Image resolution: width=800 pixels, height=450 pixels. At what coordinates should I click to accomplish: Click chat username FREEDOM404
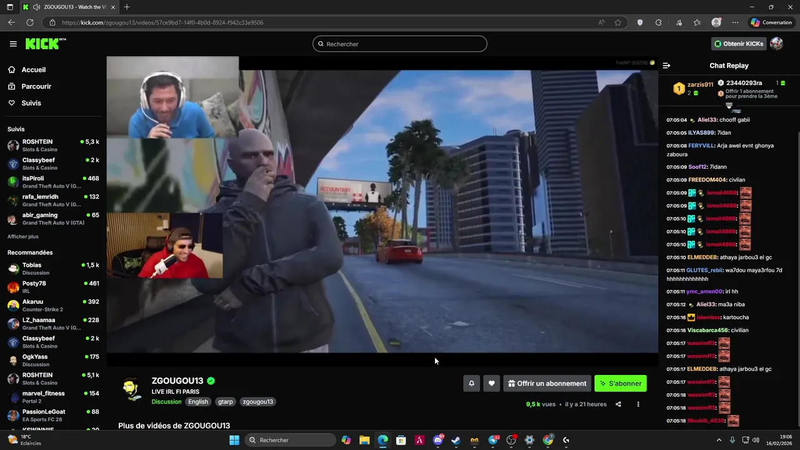point(707,180)
